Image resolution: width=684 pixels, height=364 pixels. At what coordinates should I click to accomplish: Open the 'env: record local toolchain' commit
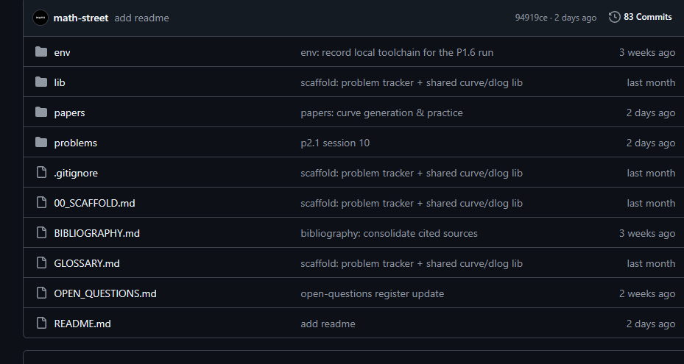click(397, 52)
